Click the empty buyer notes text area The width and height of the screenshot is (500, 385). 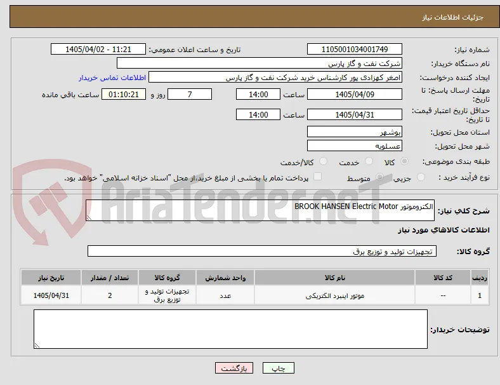pyautogui.click(x=230, y=329)
